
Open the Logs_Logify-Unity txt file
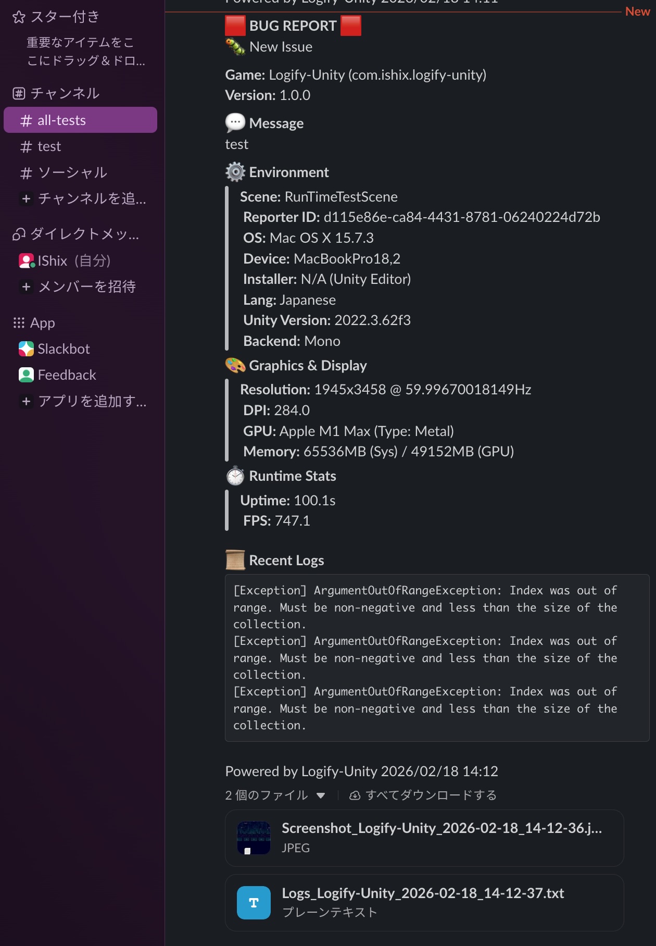point(422,893)
